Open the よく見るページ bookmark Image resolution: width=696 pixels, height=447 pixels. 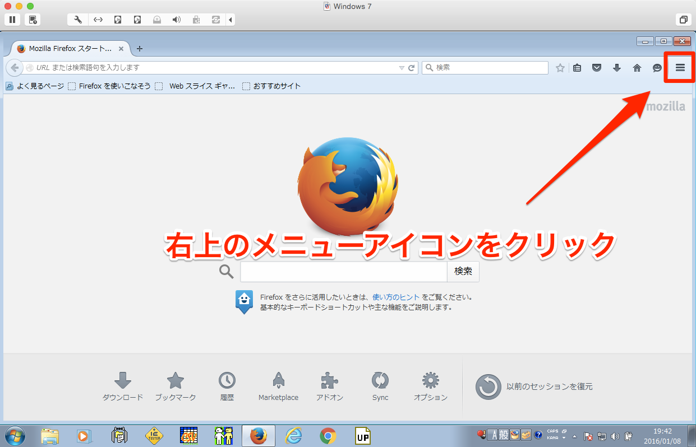point(35,86)
